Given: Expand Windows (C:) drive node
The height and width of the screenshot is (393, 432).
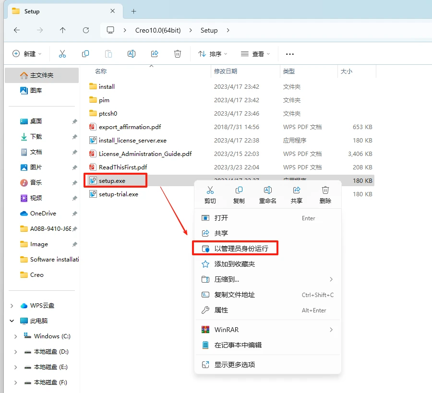Looking at the screenshot, I should (16, 336).
